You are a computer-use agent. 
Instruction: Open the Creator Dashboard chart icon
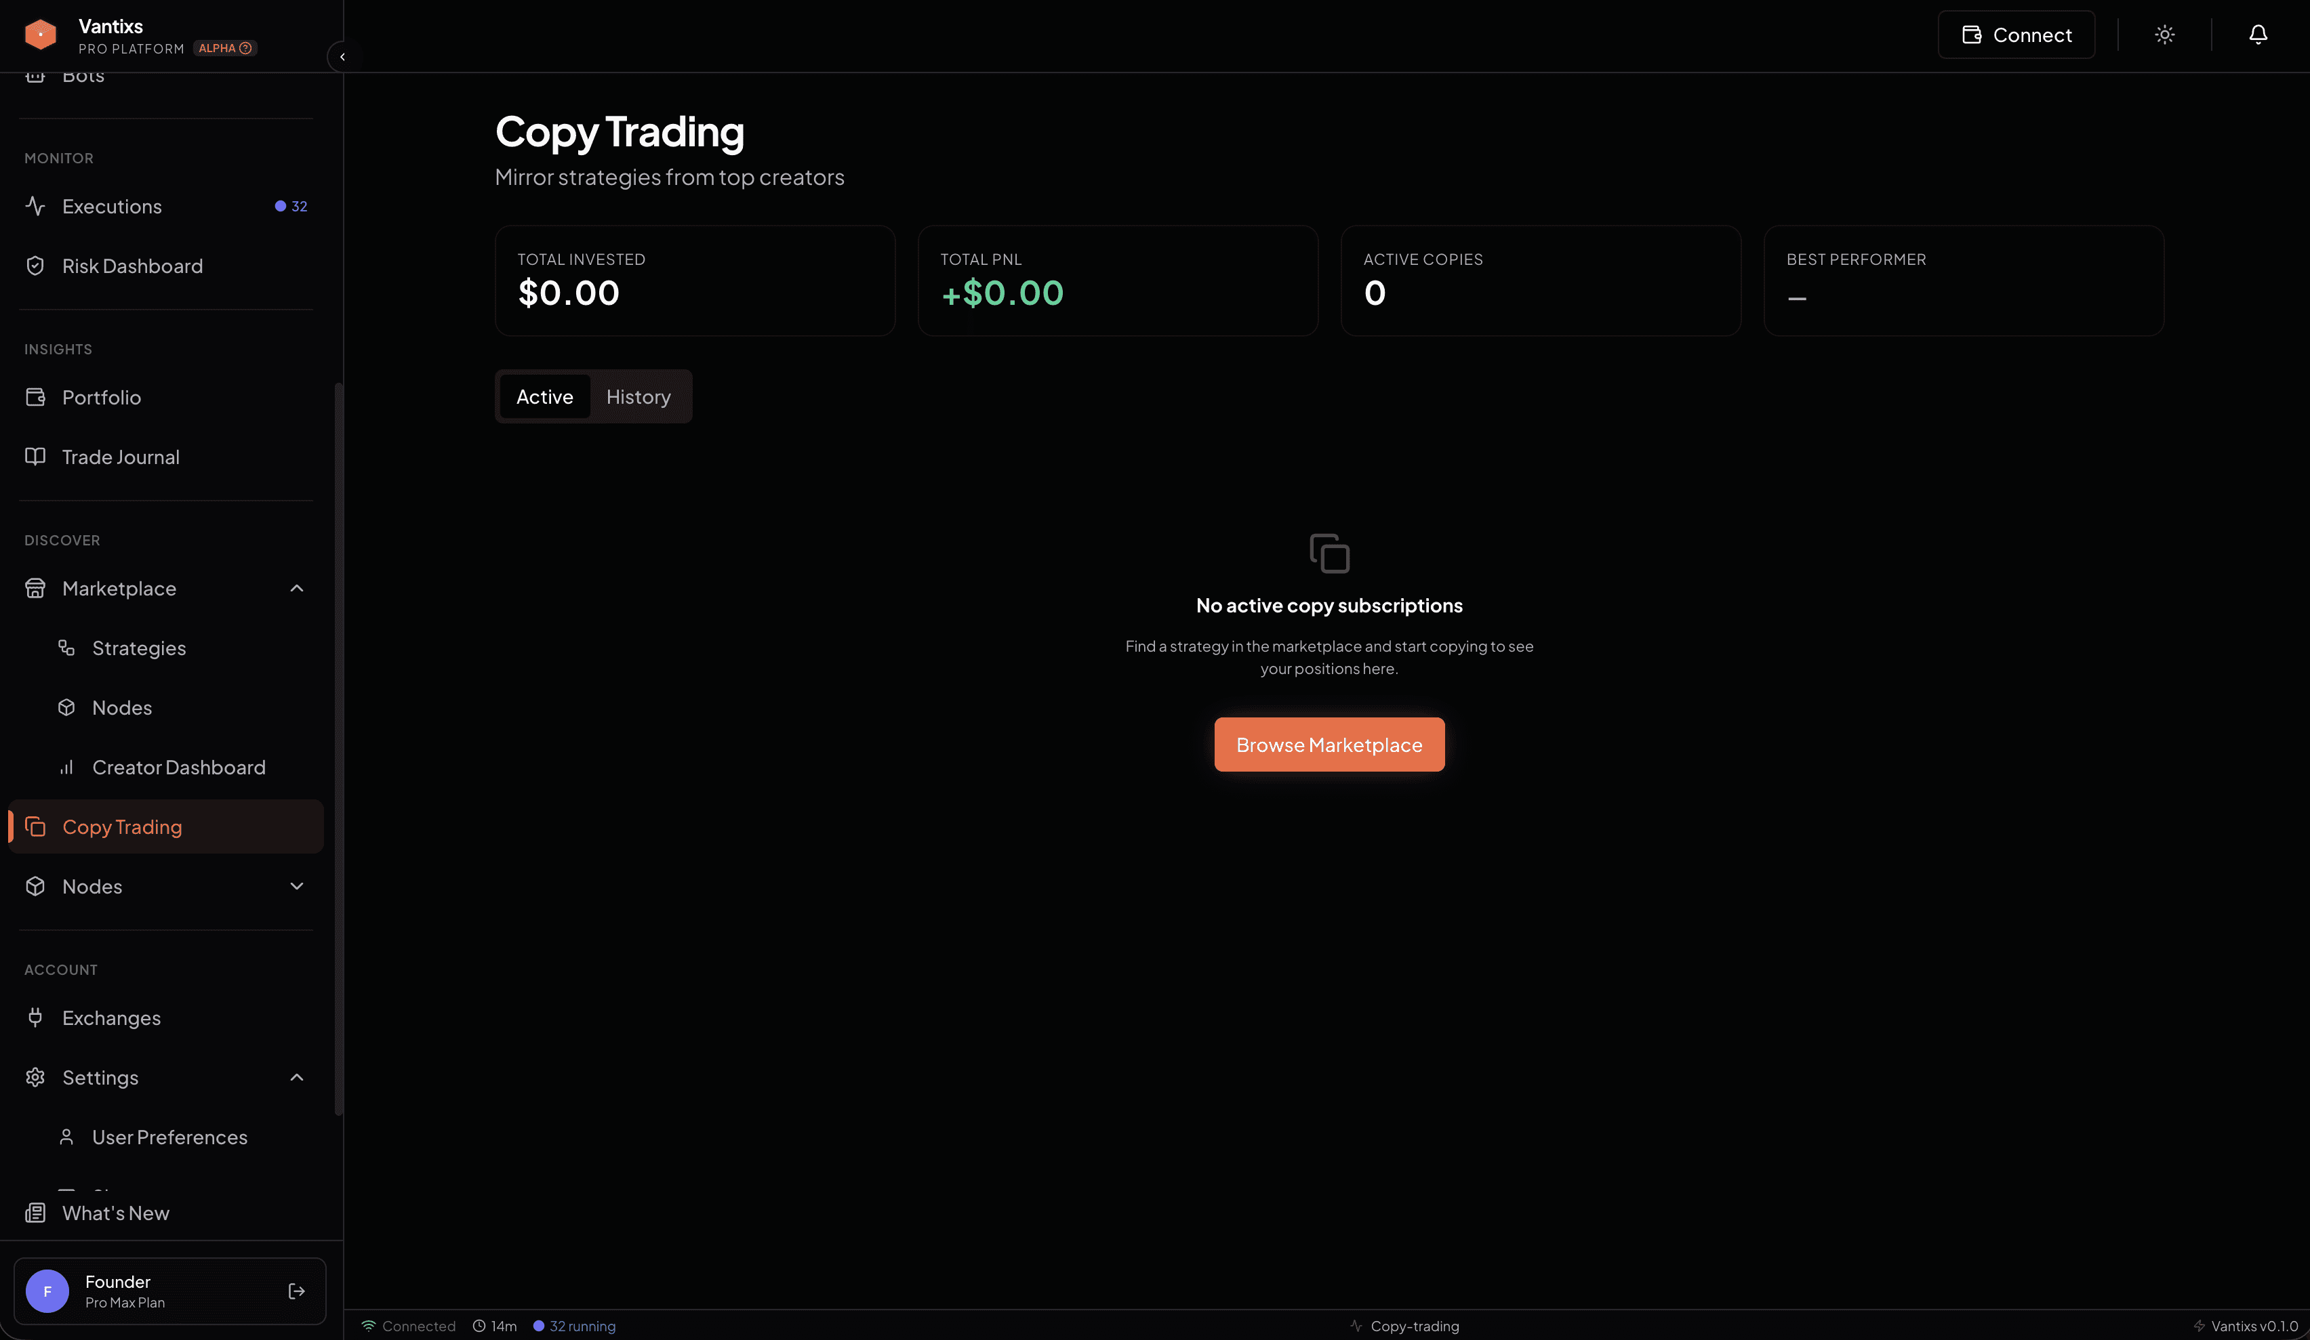[66, 767]
